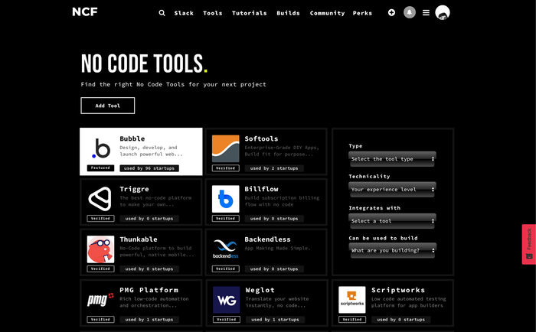This screenshot has width=536, height=332.
Task: Open the Bubble tool title
Action: pyautogui.click(x=132, y=138)
